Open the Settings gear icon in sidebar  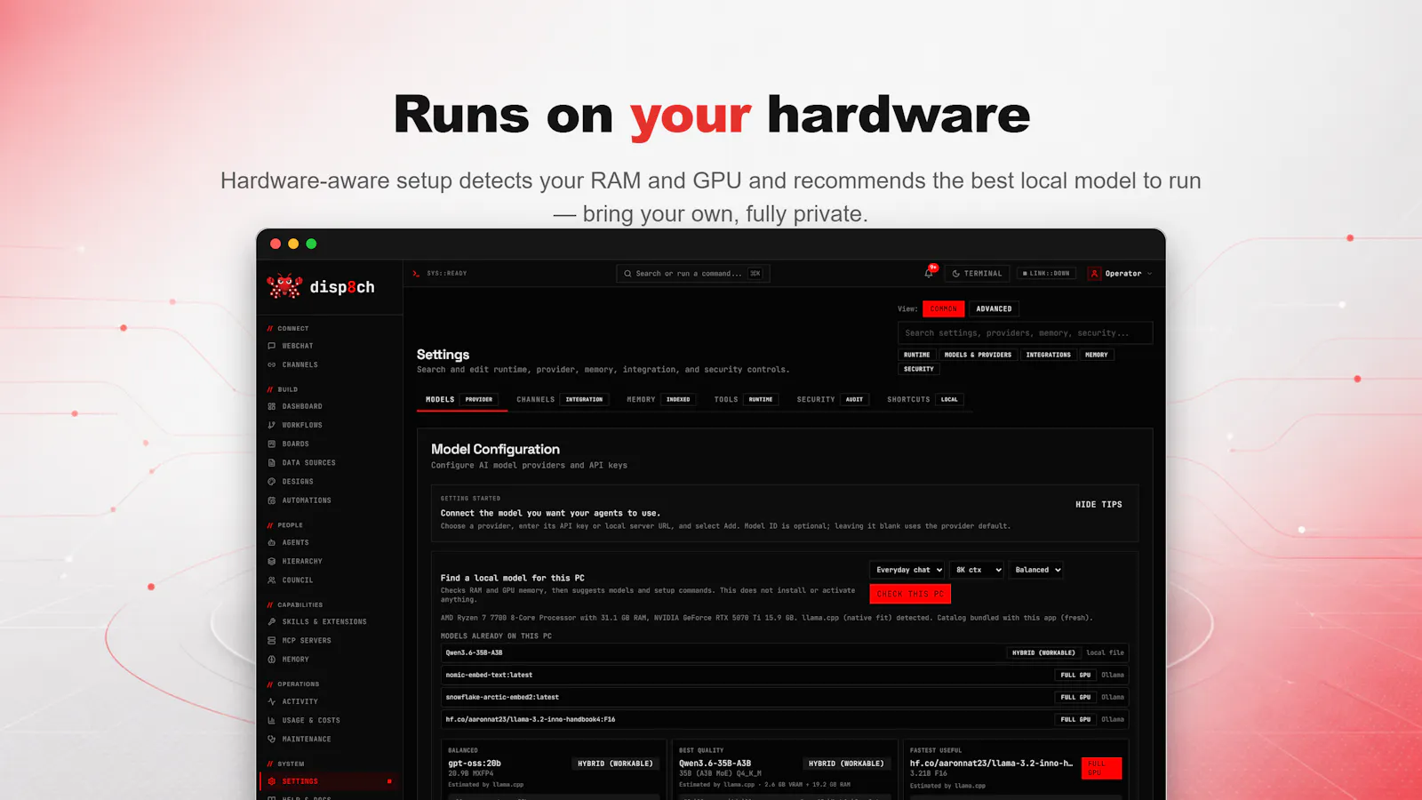(272, 781)
